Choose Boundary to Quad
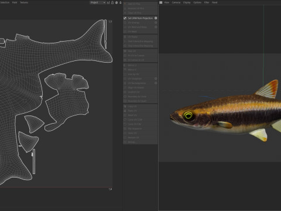 click(x=140, y=101)
